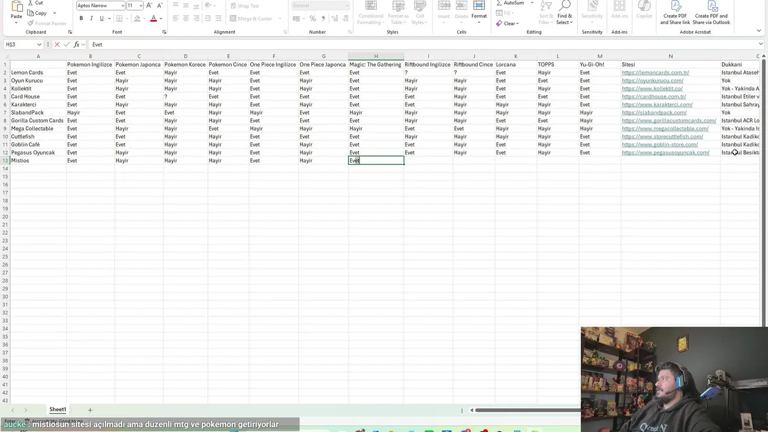Click the Paste clipboard icon
Image resolution: width=768 pixels, height=432 pixels.
coord(16,7)
